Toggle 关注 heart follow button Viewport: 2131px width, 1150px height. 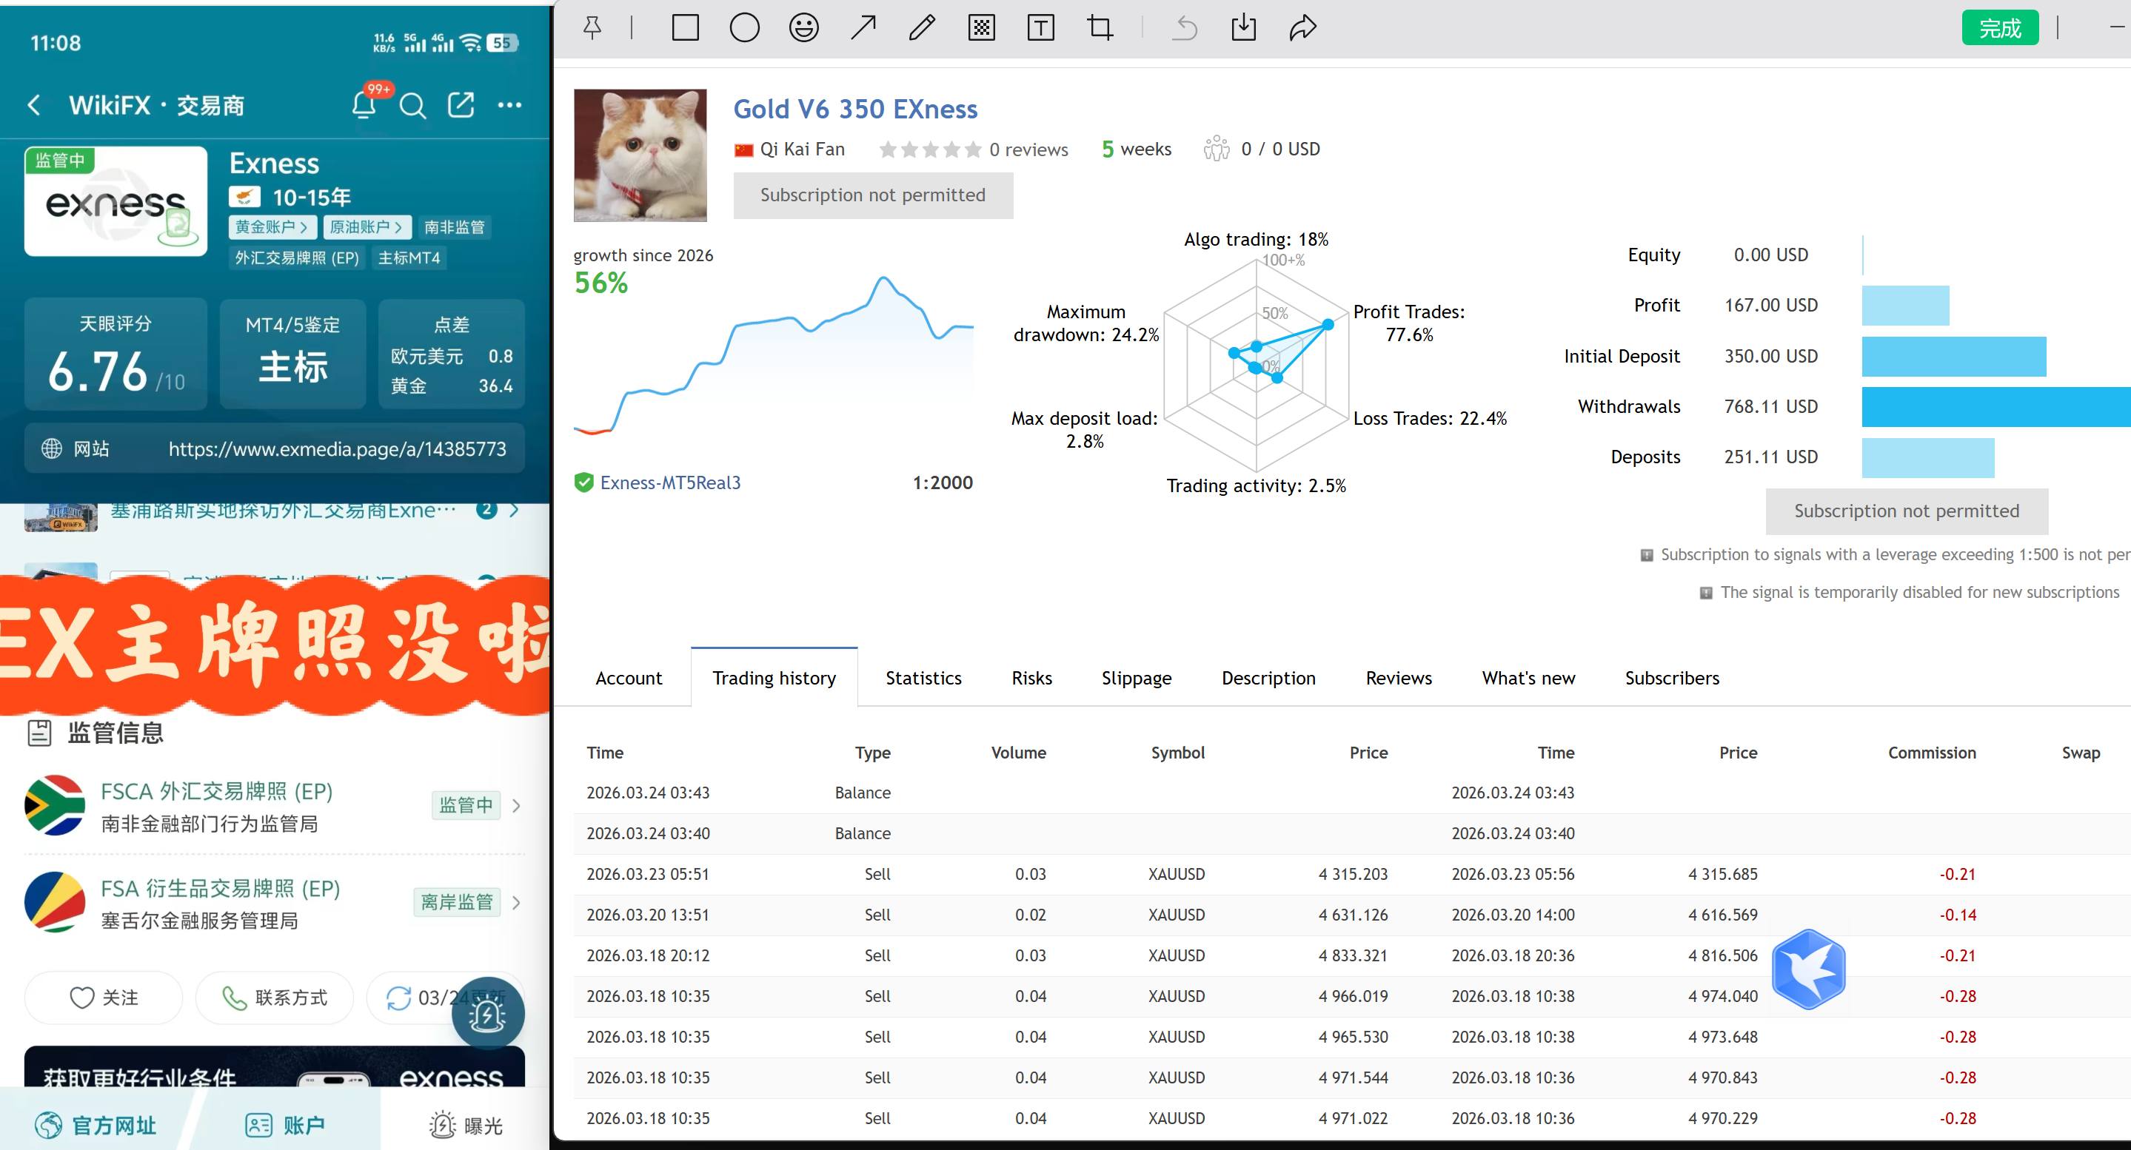point(104,997)
